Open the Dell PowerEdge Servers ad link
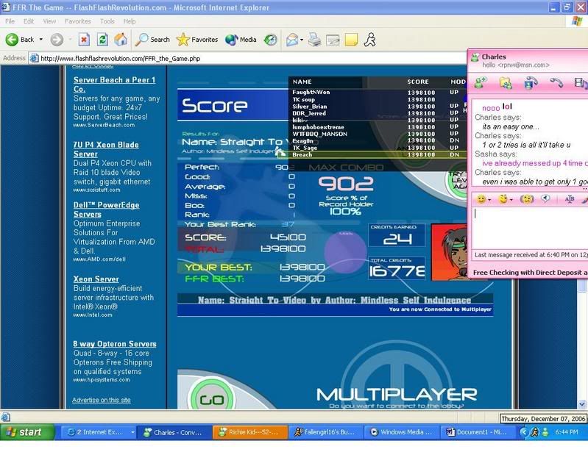Screen dimensions: 588x463 coord(107,209)
